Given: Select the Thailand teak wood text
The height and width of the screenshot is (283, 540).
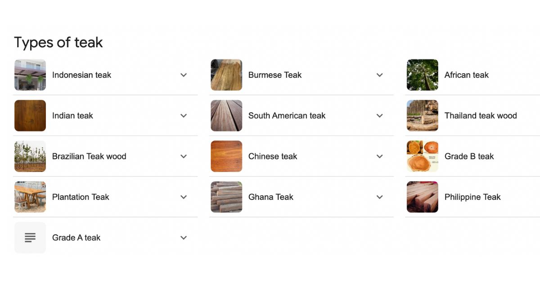Looking at the screenshot, I should point(480,115).
